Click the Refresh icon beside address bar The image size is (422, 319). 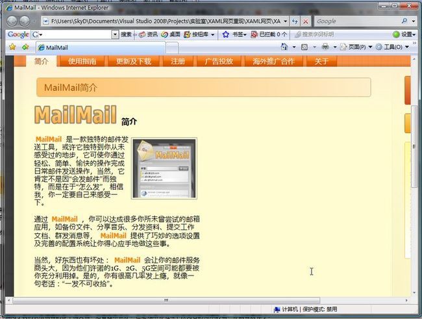click(x=295, y=21)
